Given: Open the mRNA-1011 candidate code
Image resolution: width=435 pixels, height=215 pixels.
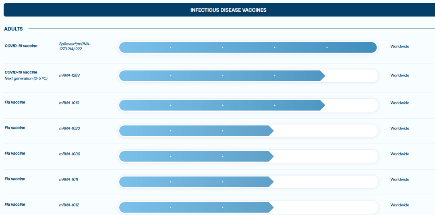Looking at the screenshot, I should 68,179.
